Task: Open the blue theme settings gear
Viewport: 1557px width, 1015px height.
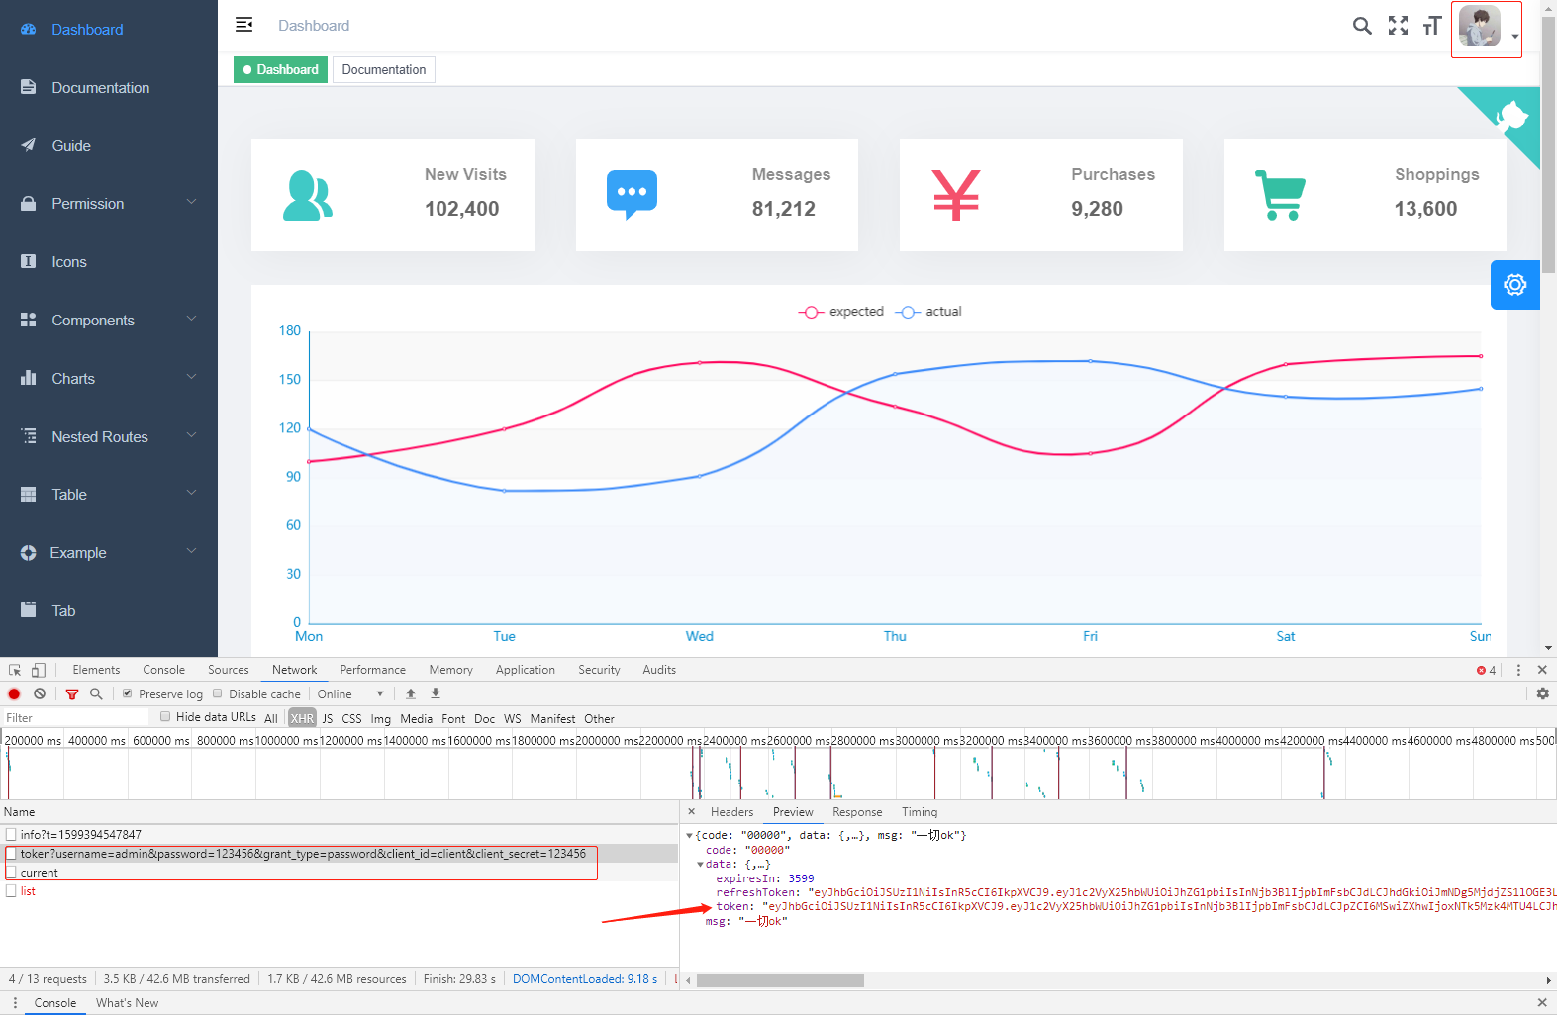Action: click(1514, 285)
